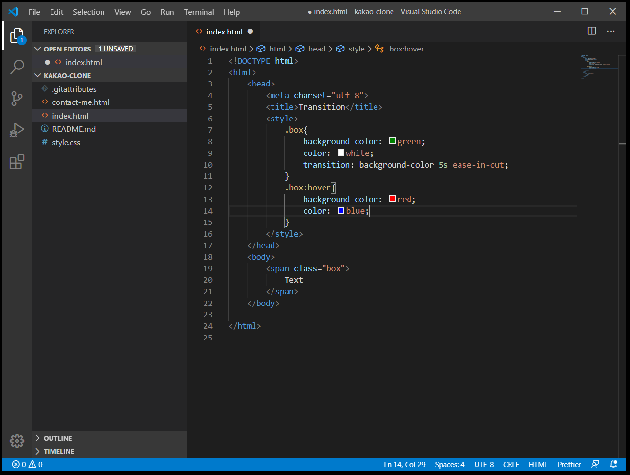Screen dimensions: 630x475
Task: Open the Go menu
Action: tap(146, 12)
